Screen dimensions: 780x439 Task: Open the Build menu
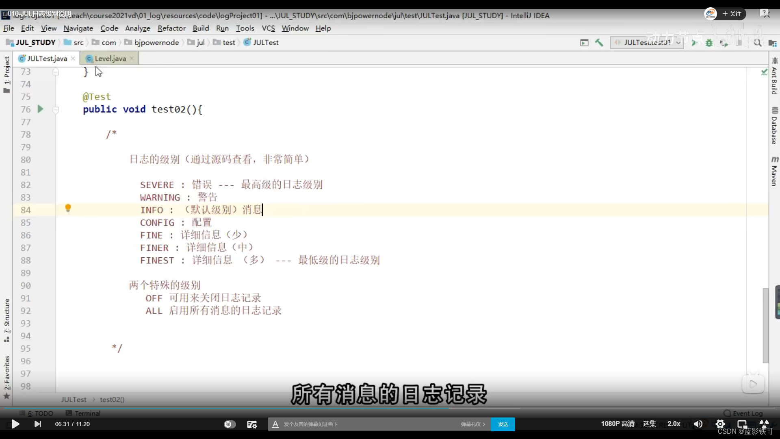pos(201,28)
